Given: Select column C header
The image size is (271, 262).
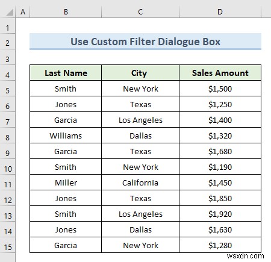Looking at the screenshot, I should [140, 12].
